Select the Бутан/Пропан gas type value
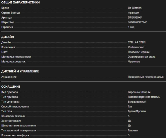 (137, 111)
